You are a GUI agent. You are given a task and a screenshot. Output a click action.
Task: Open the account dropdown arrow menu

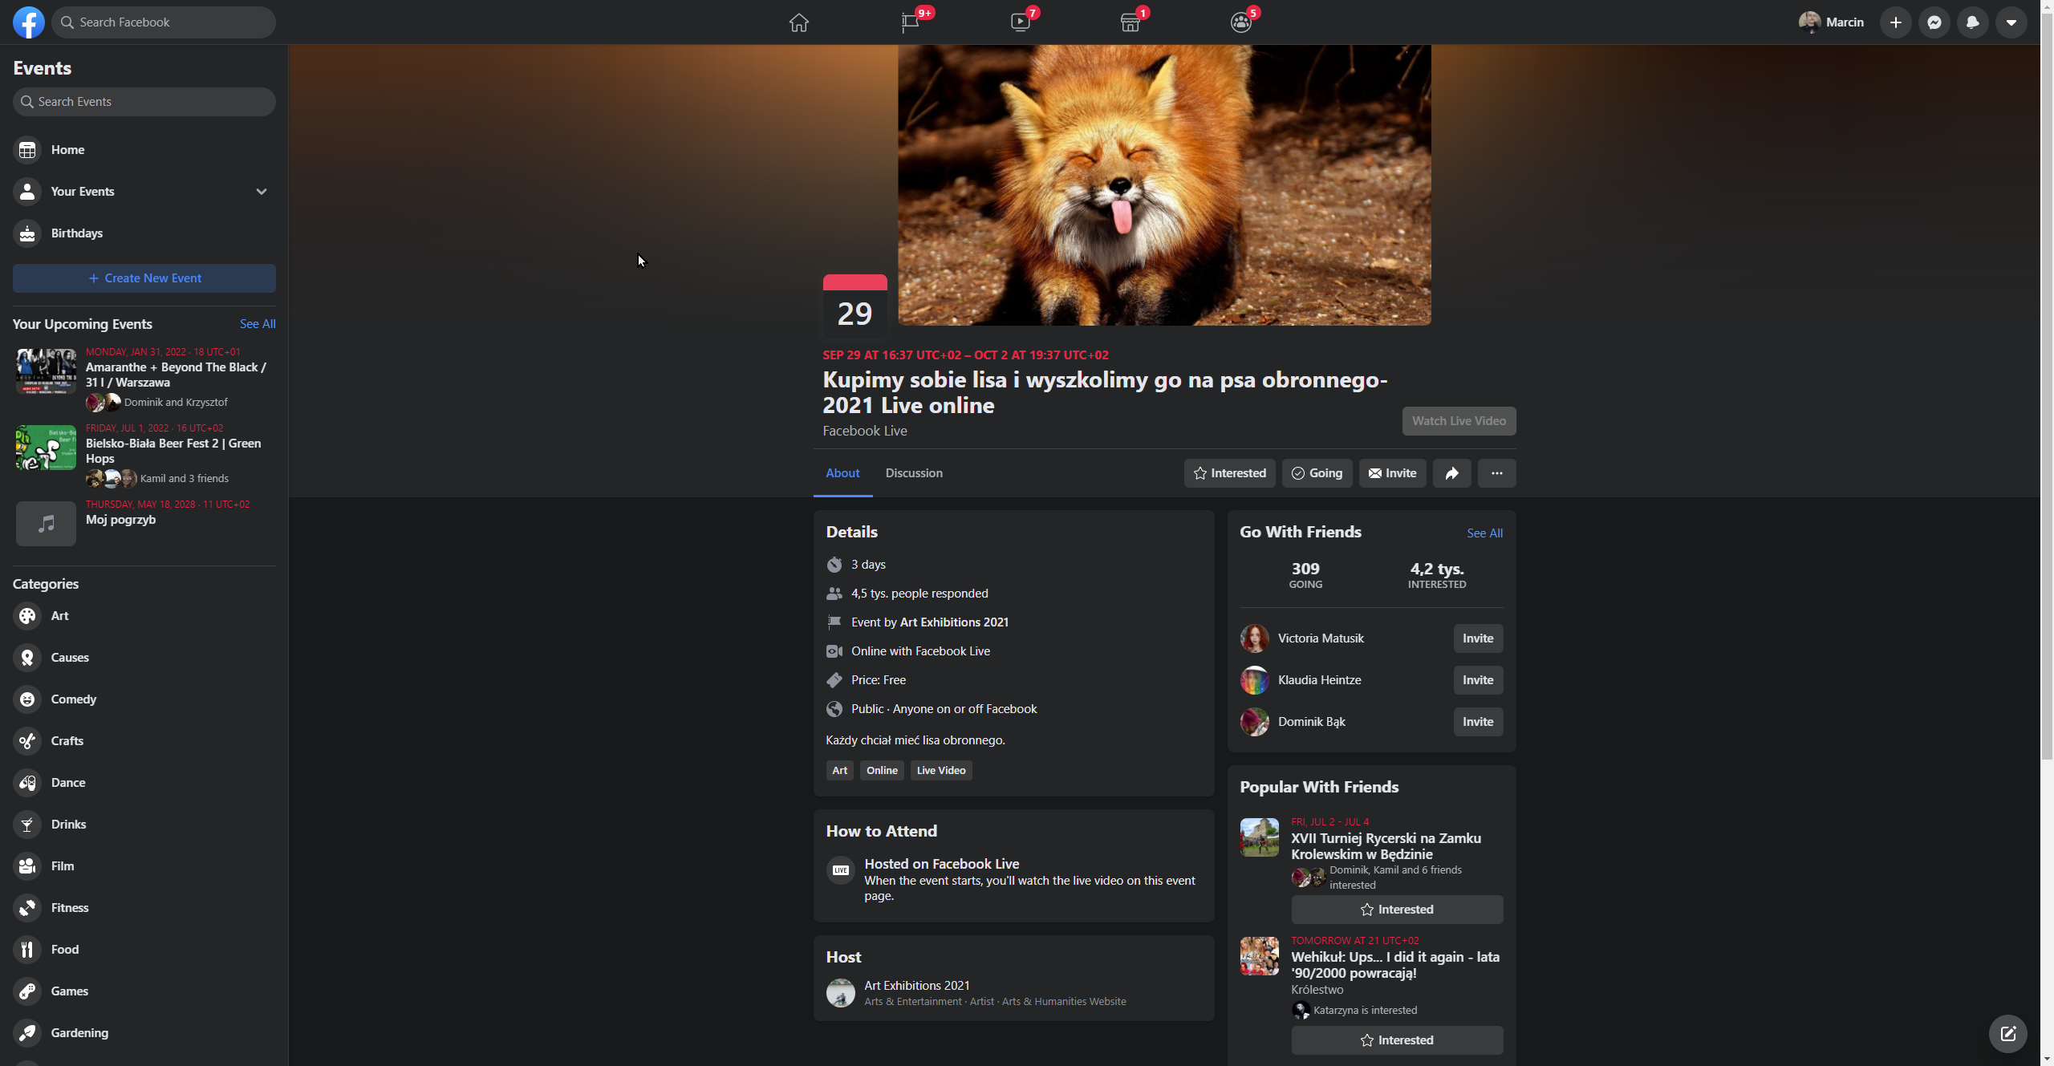tap(2011, 22)
